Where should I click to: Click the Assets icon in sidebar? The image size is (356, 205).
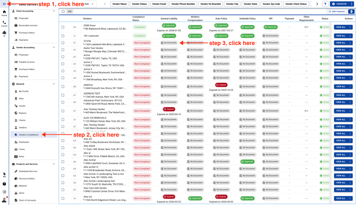click(16, 106)
